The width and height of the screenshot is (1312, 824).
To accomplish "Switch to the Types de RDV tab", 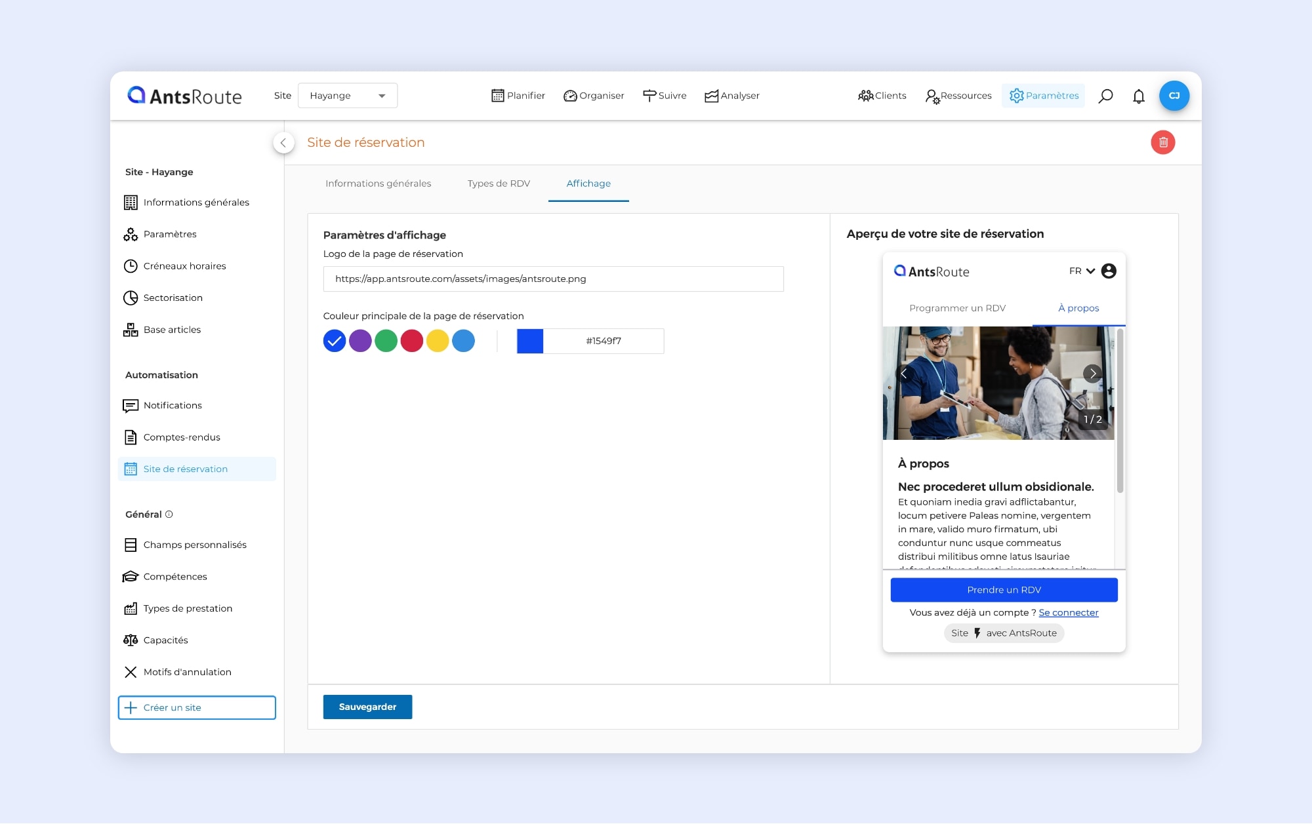I will tap(498, 184).
